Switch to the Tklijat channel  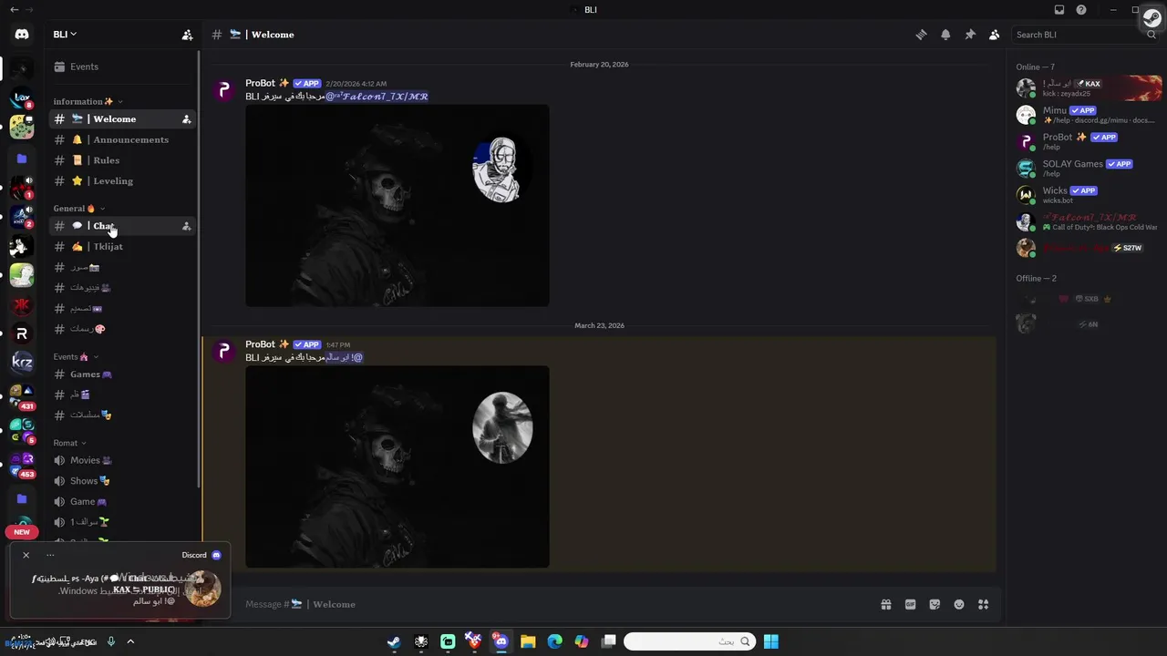coord(123,247)
